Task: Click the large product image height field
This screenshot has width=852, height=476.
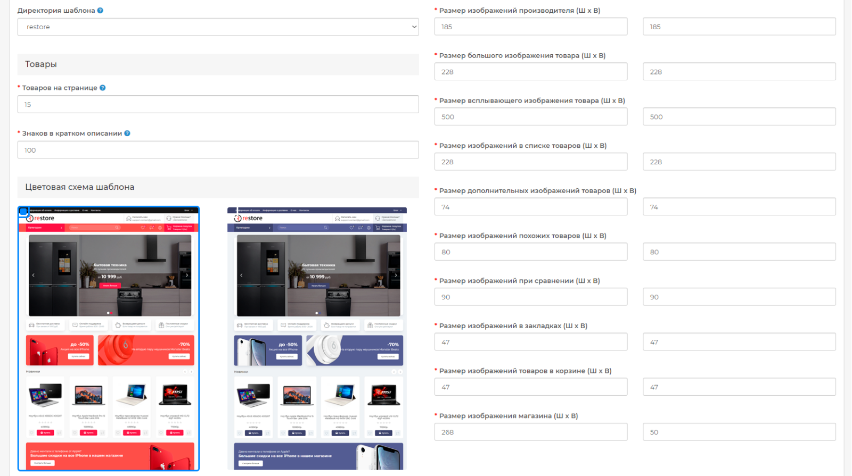Action: [x=739, y=72]
